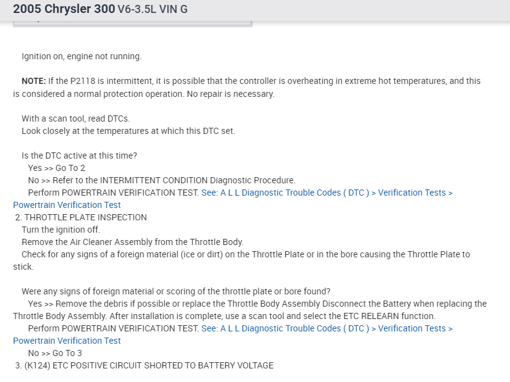Click the partially hidden box under the header
This screenshot has width=510, height=382.
coord(133,23)
